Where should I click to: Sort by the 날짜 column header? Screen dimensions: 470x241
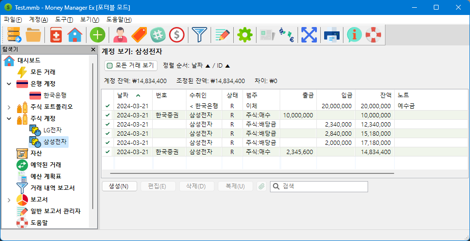133,95
